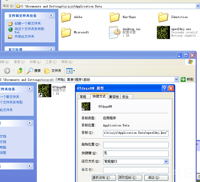Click into the 起始位置 input field

click(x=136, y=145)
